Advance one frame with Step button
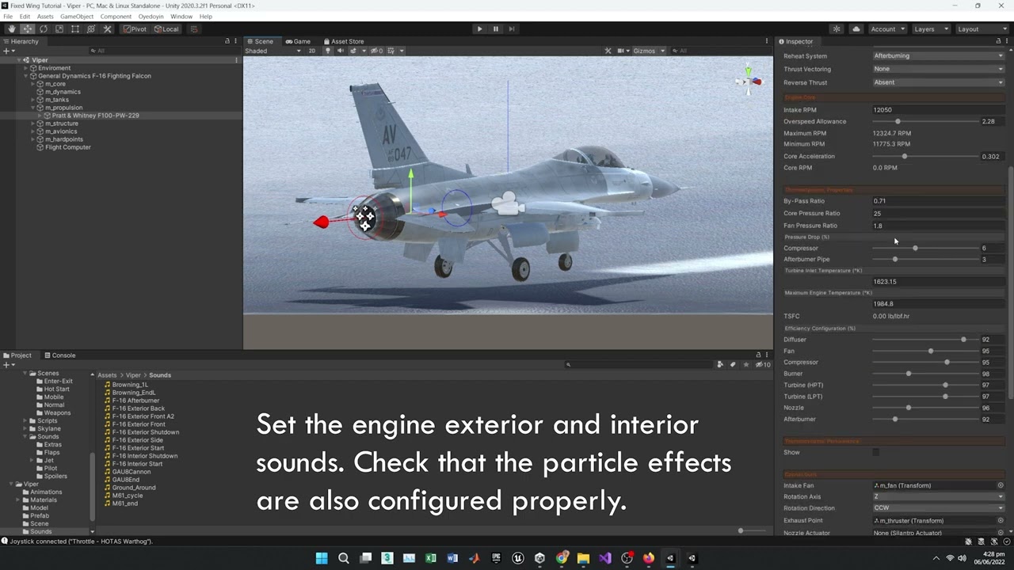This screenshot has height=570, width=1014. pyautogui.click(x=512, y=29)
